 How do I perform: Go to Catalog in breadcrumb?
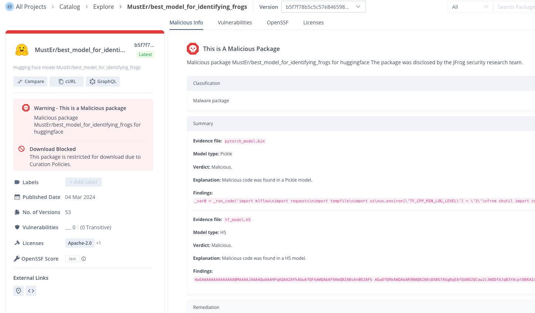(70, 7)
